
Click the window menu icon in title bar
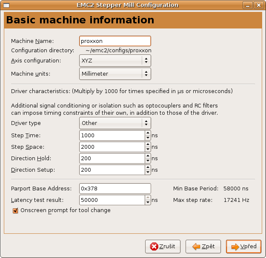click(6, 5)
